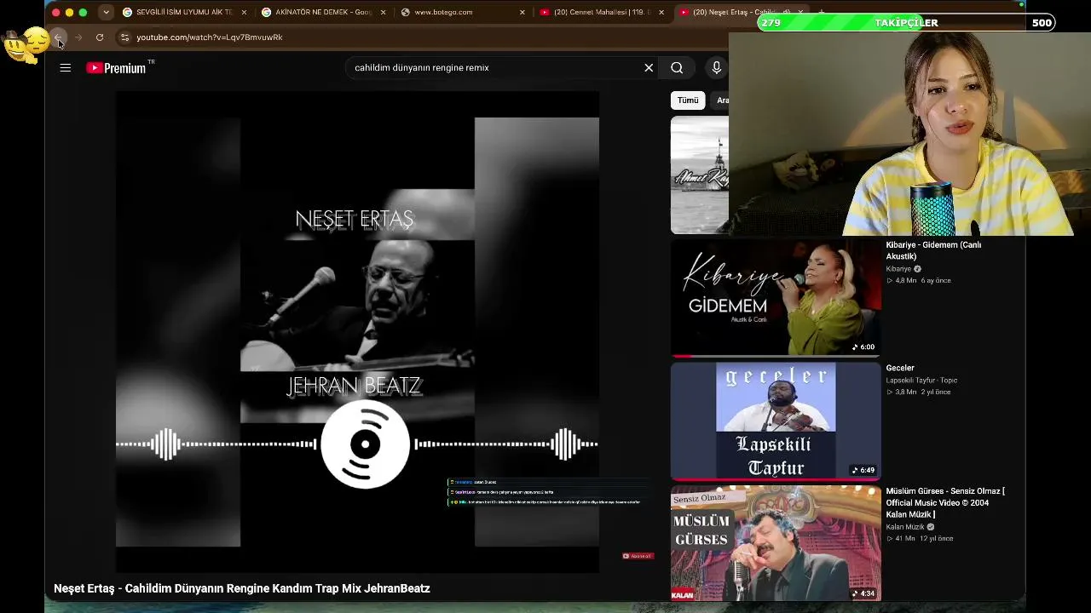Viewport: 1091px width, 613px height.
Task: Click the 4:34 duration badge
Action: [x=863, y=593]
